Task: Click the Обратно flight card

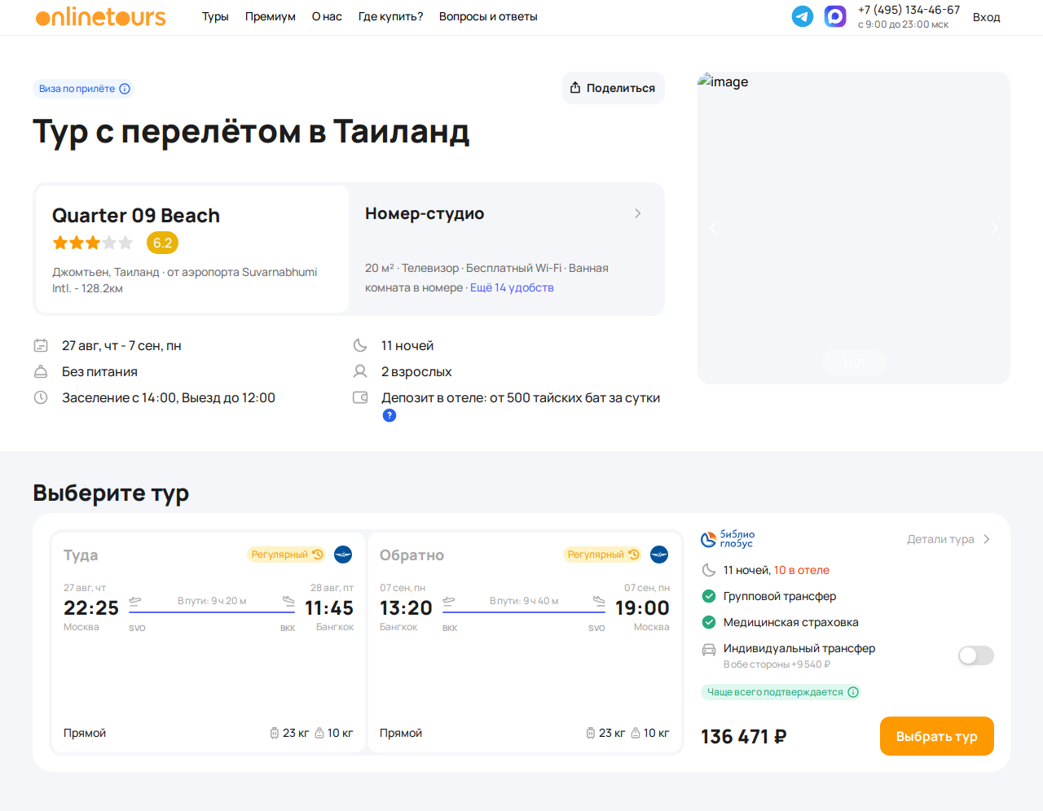Action: coord(525,643)
